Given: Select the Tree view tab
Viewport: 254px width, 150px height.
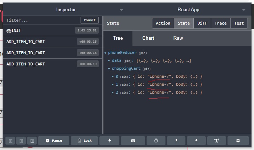Looking at the screenshot, I should pos(118,38).
